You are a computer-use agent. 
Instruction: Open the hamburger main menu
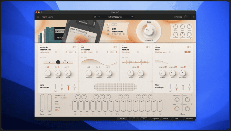38,17
